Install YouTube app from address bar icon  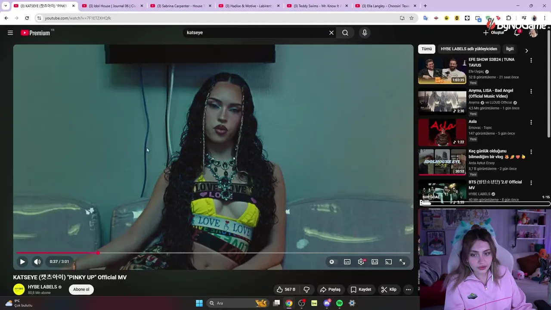pos(402,18)
